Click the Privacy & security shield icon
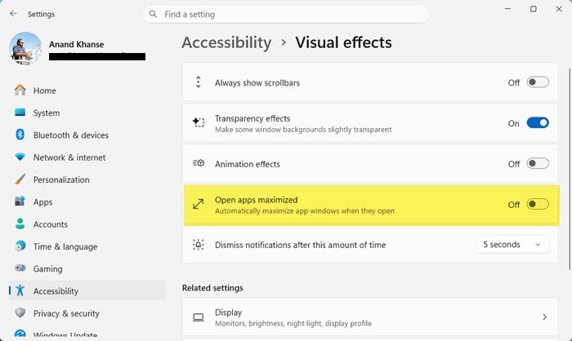 pyautogui.click(x=20, y=313)
